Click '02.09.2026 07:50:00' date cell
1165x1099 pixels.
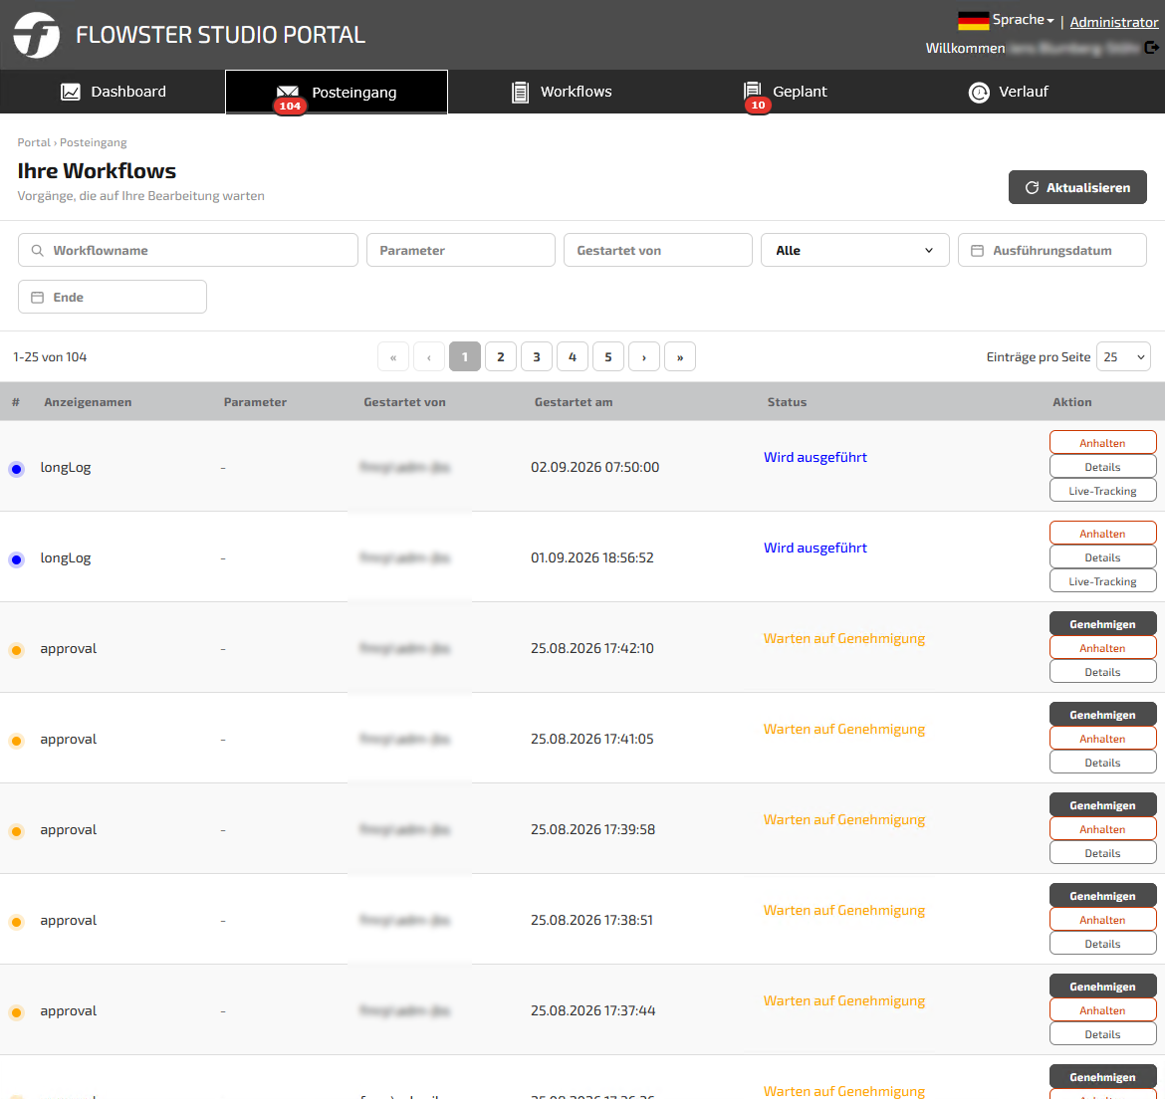tap(594, 467)
